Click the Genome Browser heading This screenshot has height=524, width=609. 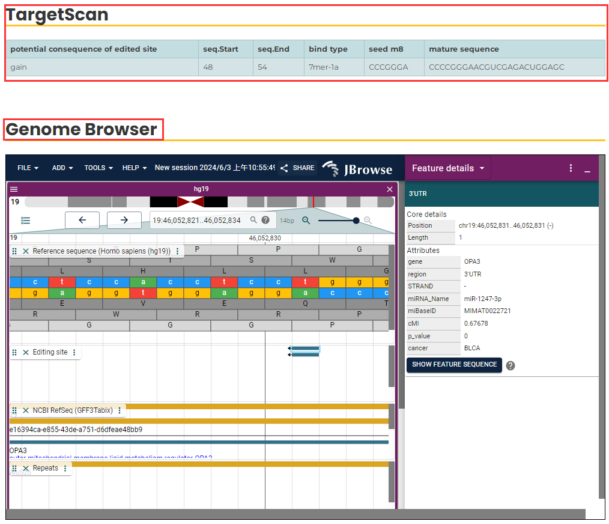[x=82, y=129]
